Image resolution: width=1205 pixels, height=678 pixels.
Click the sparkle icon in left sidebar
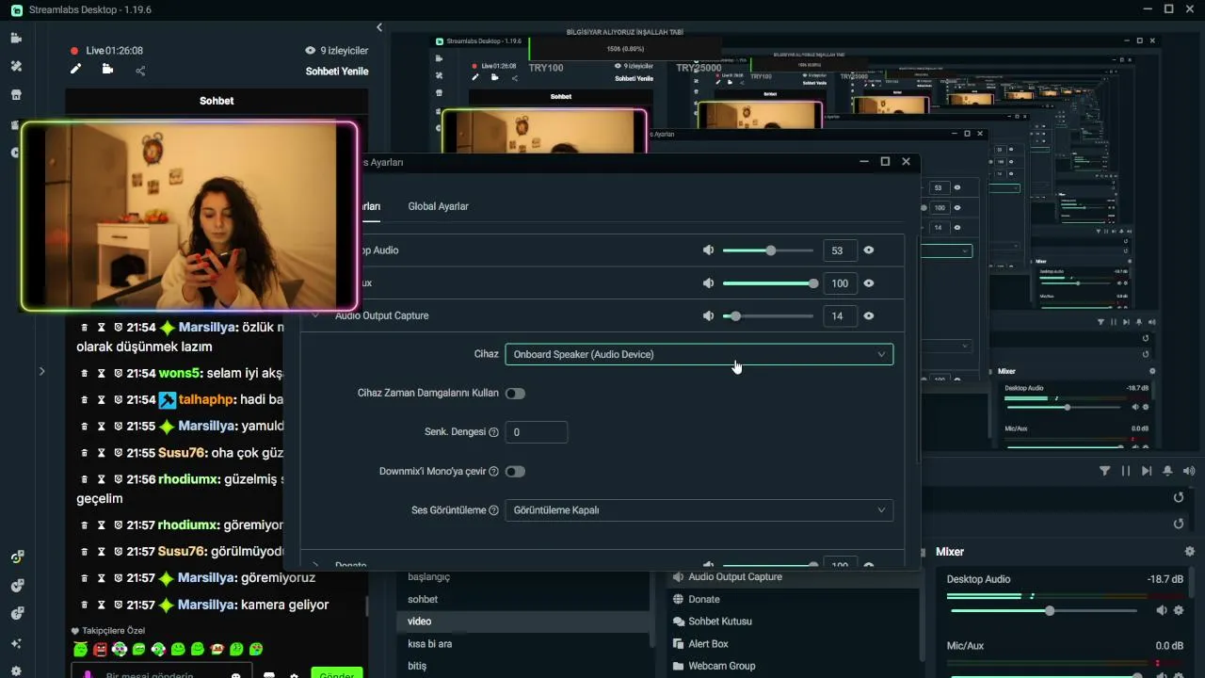16,643
